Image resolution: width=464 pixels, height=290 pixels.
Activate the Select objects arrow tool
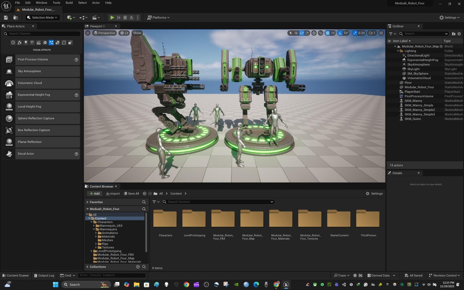click(x=291, y=33)
